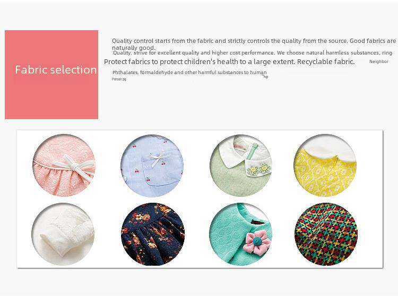This screenshot has width=398, height=298.
Task: Click the Fabric selection heading text
Action: [x=56, y=70]
